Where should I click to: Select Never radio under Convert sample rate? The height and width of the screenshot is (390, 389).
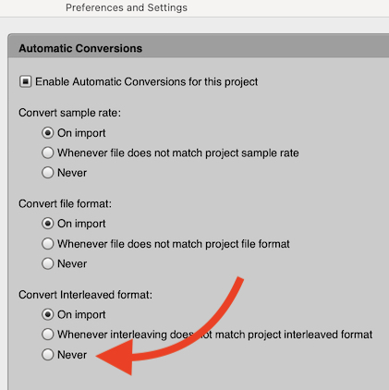point(48,173)
